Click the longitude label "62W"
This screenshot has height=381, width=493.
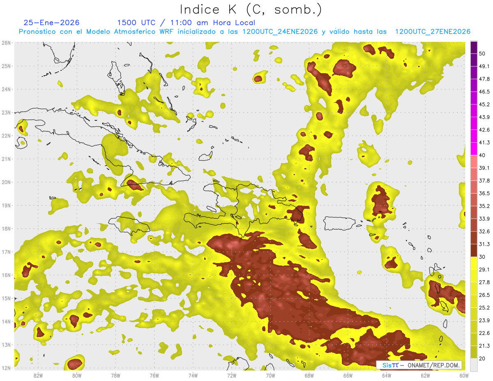(x=425, y=376)
